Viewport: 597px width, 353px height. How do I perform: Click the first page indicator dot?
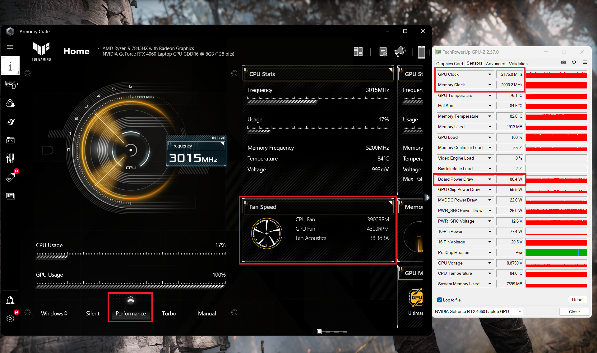click(319, 332)
